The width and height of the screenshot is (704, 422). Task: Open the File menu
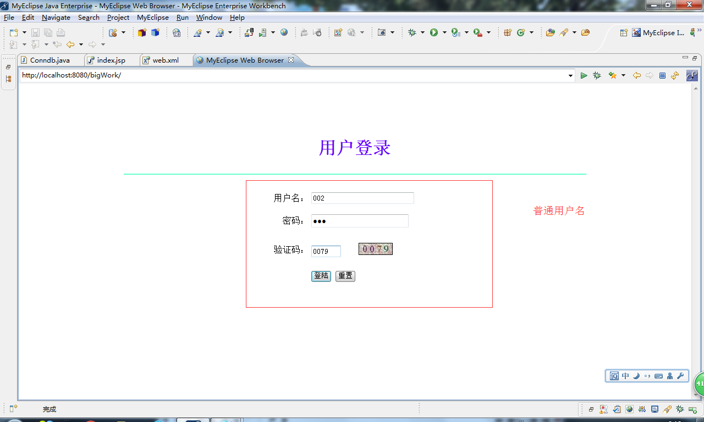point(9,18)
